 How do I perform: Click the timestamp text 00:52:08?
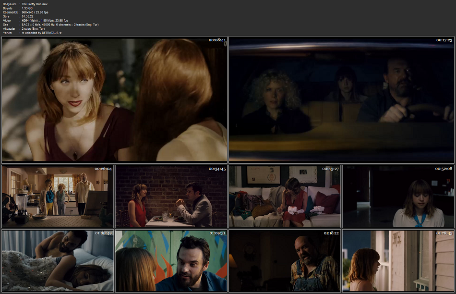pyautogui.click(x=444, y=169)
